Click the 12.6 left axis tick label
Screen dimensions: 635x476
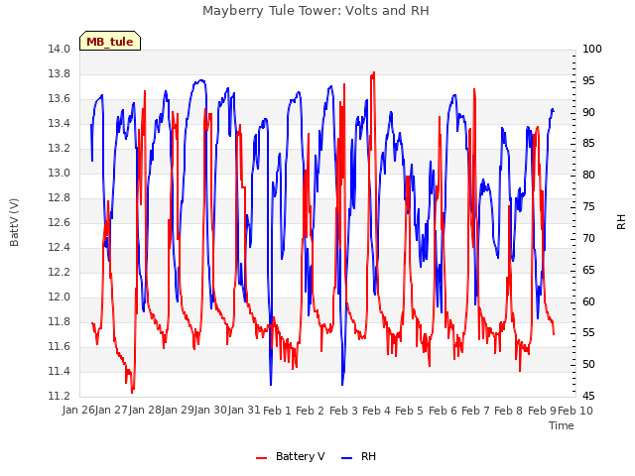pos(60,222)
